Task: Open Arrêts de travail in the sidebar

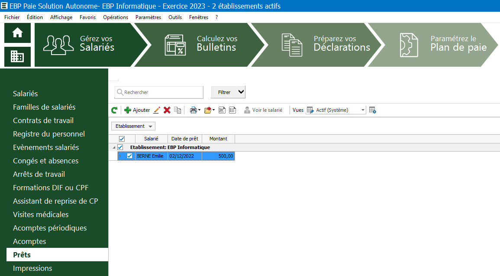Action: (39, 174)
